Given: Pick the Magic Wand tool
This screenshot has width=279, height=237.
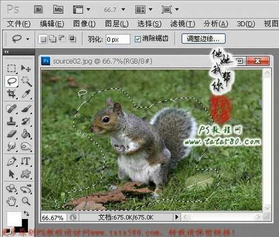Looking at the screenshot, I should coord(26,82).
